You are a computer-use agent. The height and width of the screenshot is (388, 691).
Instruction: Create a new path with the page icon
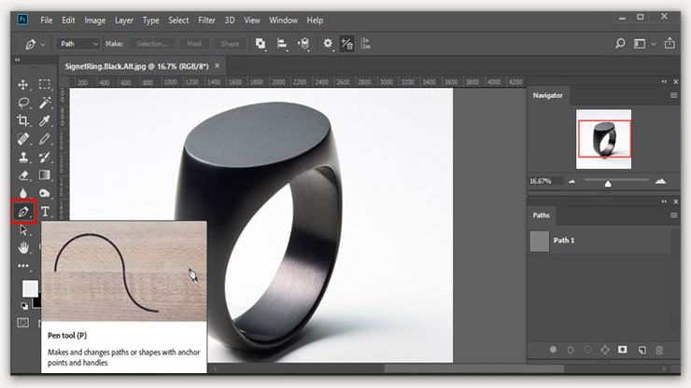642,349
